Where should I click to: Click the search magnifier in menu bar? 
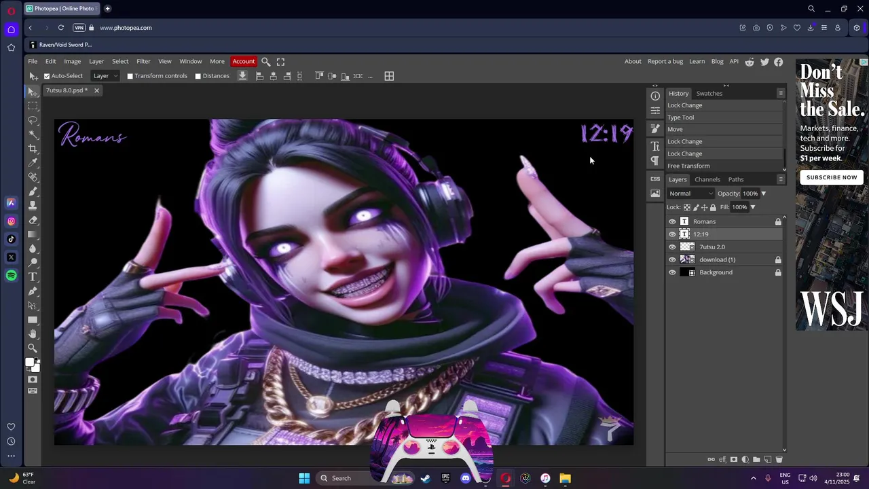266,62
